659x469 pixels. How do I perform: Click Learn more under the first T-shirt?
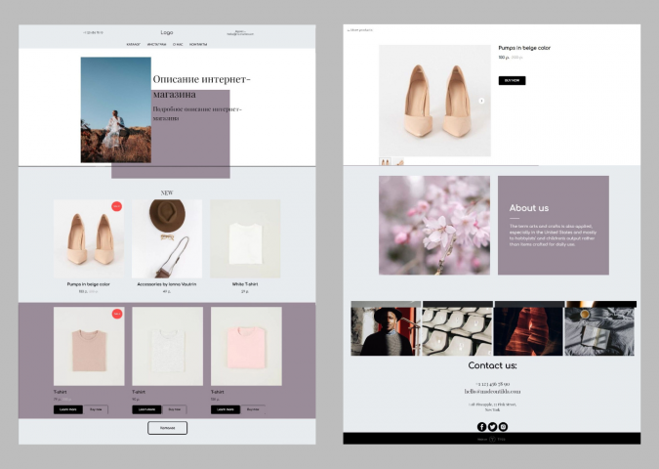68,409
